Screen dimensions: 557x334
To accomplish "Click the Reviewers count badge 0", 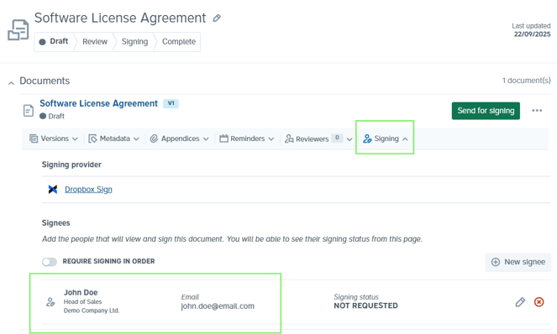I will point(337,138).
